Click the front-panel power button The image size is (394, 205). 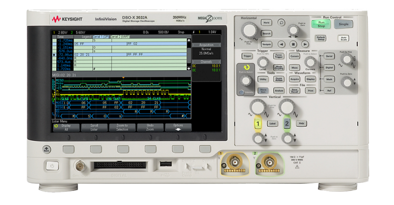coord(52,166)
